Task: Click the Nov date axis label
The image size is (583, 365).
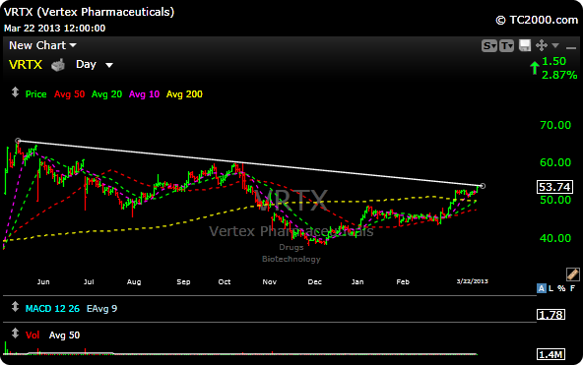Action: 270,281
